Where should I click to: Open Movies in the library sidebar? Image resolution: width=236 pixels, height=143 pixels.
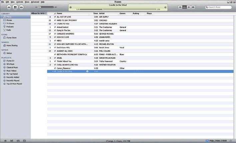(9, 20)
